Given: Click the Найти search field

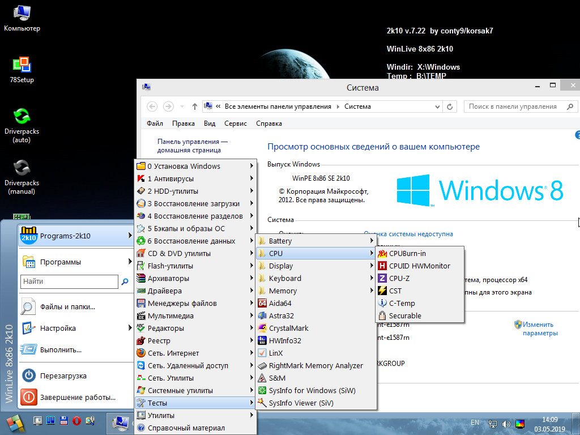Looking at the screenshot, I should 69,281.
